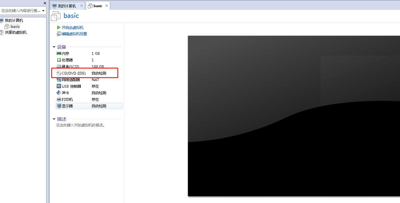Select the 内存 device label
400x203 pixels.
66,53
